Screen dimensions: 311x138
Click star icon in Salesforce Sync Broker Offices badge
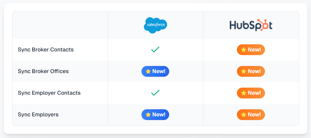pyautogui.click(x=148, y=71)
